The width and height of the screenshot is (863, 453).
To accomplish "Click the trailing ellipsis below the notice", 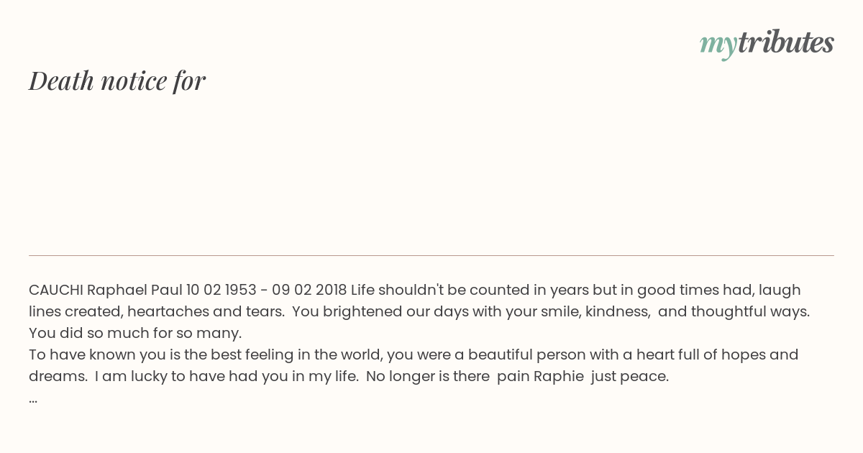I will pos(33,398).
